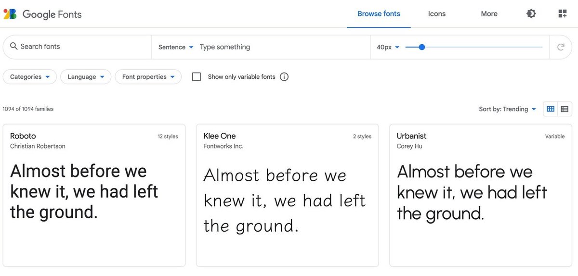
Task: Open the Sort by Trending dropdown
Action: coord(507,109)
